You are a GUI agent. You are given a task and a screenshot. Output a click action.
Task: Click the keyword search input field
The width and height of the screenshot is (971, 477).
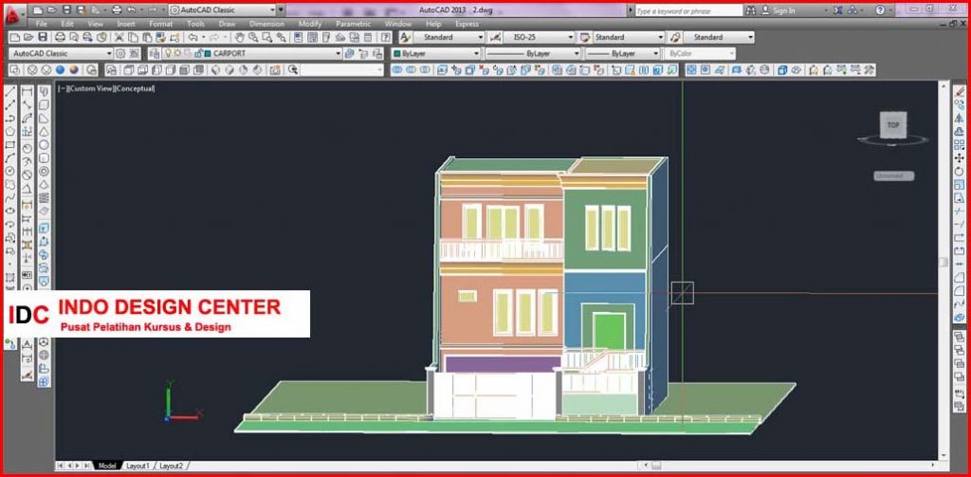pyautogui.click(x=688, y=10)
